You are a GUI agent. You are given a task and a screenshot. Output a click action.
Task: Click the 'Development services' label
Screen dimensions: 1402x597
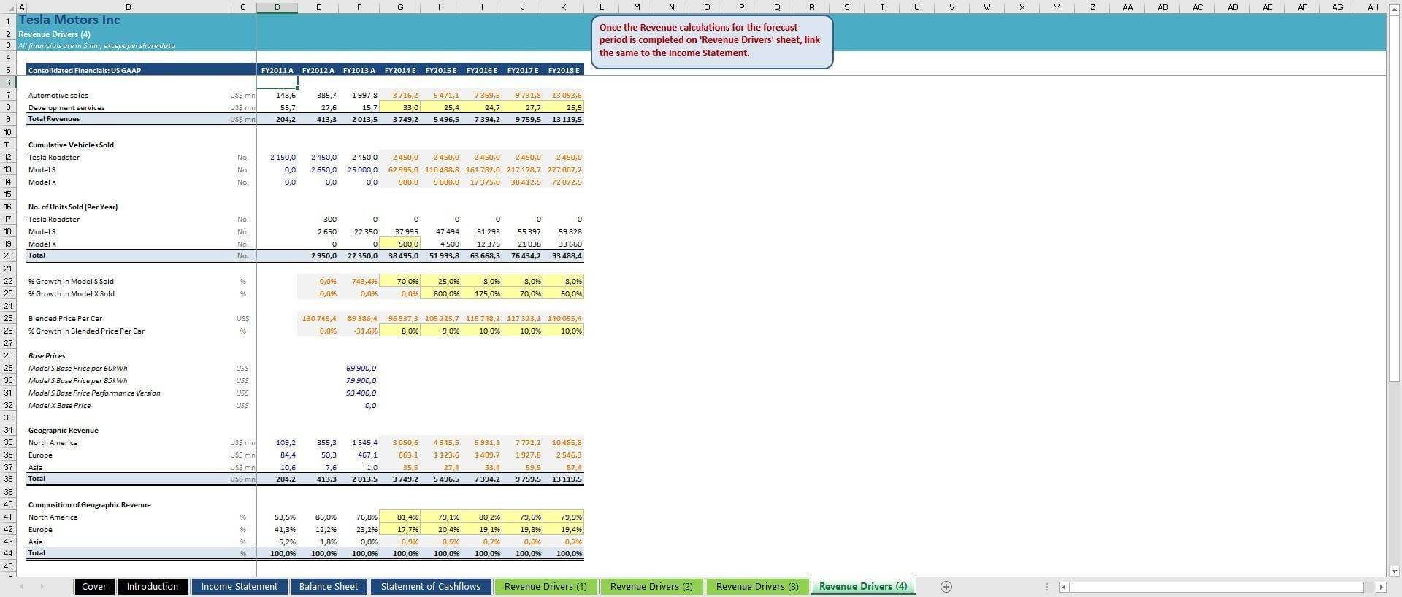coord(66,107)
